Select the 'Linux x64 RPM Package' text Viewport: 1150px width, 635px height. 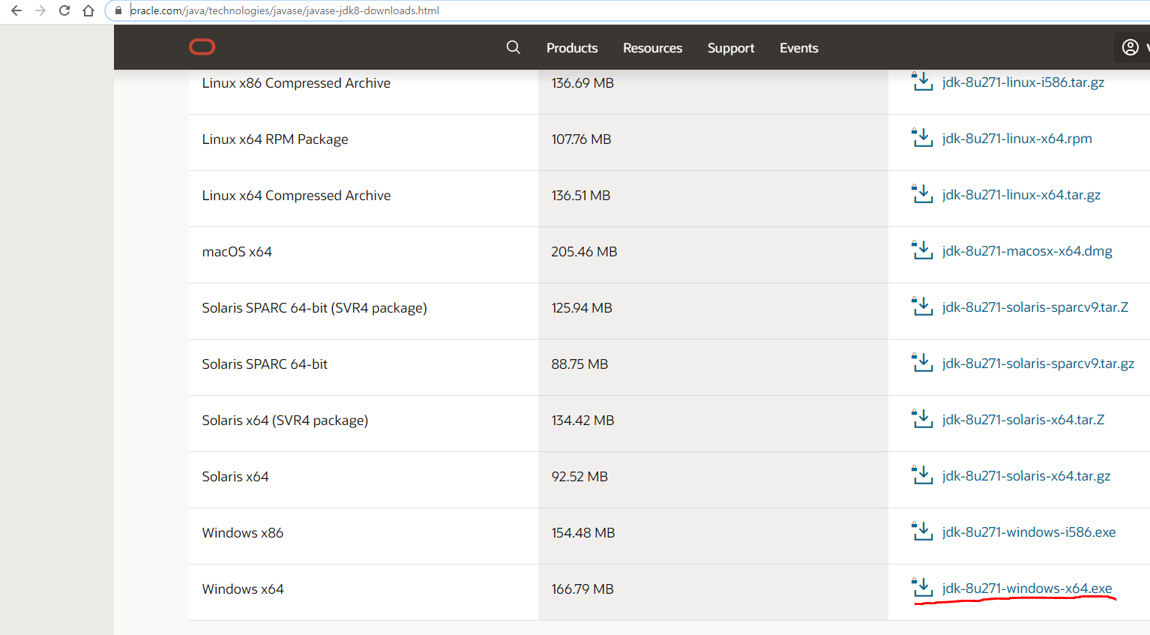coord(275,139)
